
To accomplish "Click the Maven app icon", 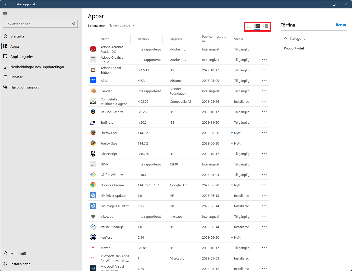I will tap(93, 248).
